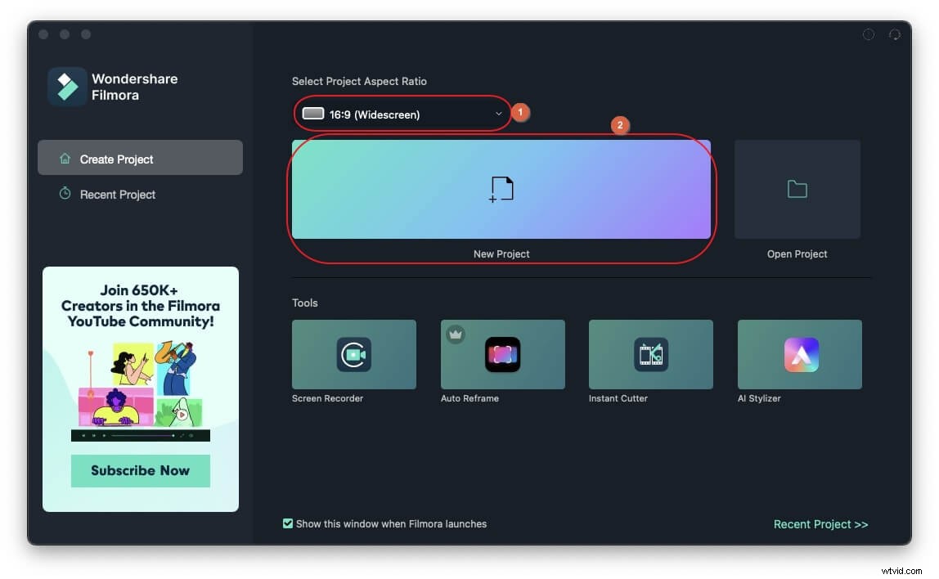
Task: Open the AI Stylizer tool
Action: pyautogui.click(x=799, y=354)
